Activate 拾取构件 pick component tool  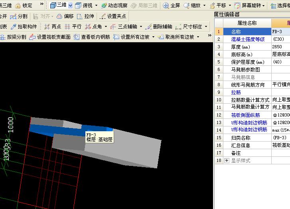click(24, 27)
